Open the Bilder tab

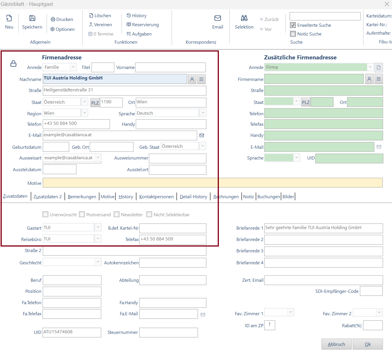[x=288, y=196]
